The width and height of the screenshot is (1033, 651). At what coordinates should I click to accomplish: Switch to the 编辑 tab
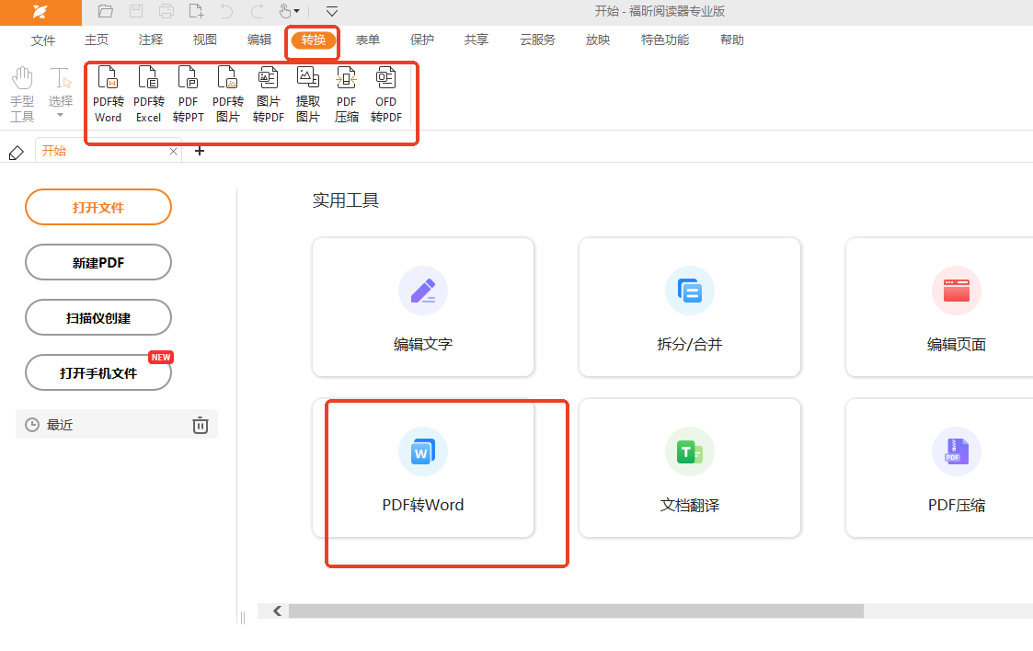259,40
